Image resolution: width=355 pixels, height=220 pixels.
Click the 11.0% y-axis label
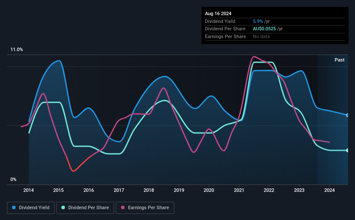(x=16, y=50)
